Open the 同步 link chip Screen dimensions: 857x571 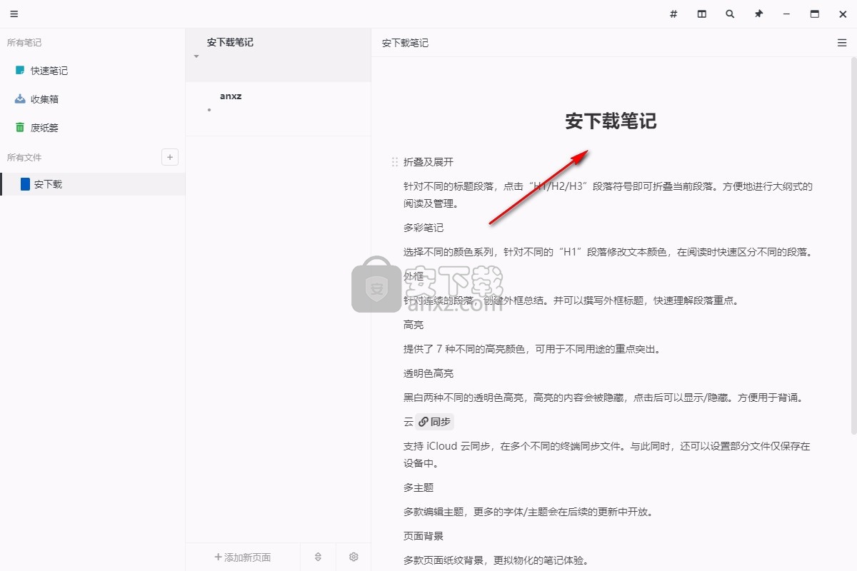[x=435, y=422]
